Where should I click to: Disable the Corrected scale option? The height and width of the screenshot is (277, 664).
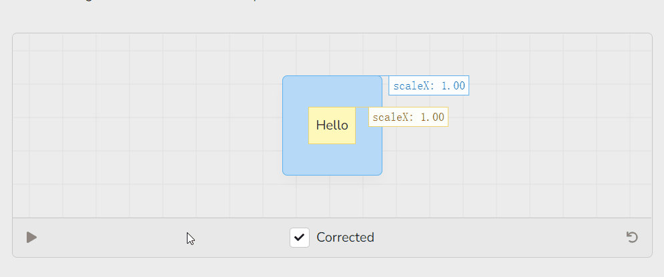pyautogui.click(x=300, y=237)
